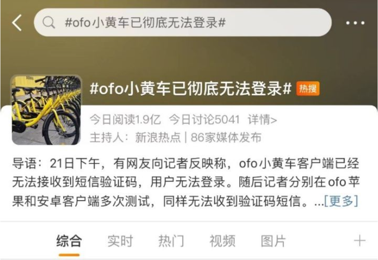Tap the 今日讨论5041 discussion count
Image resolution: width=378 pixels, height=260 pixels.
(x=204, y=119)
